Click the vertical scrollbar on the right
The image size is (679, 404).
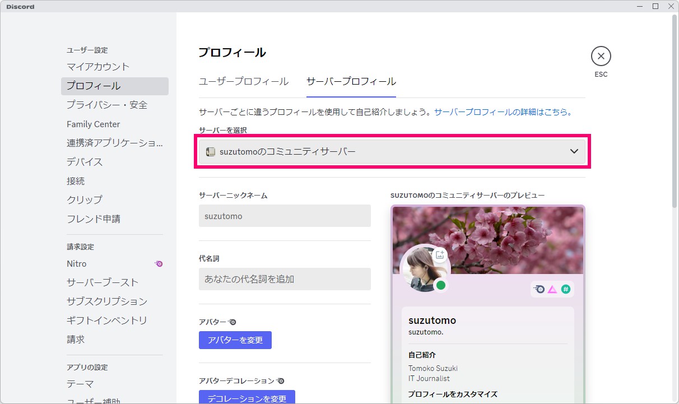675,112
